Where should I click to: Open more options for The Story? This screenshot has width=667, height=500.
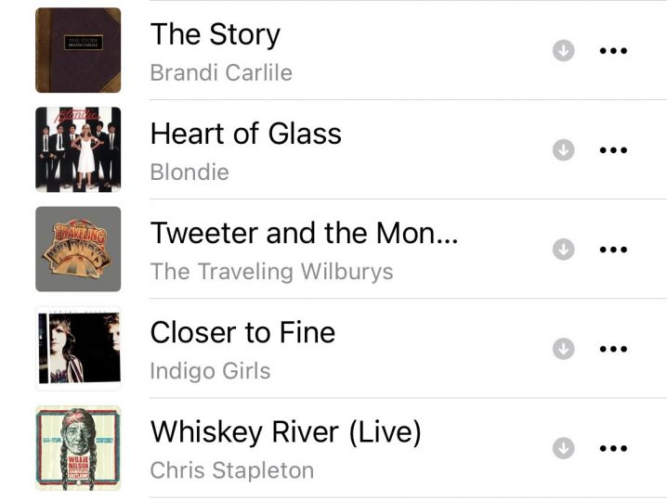point(613,50)
